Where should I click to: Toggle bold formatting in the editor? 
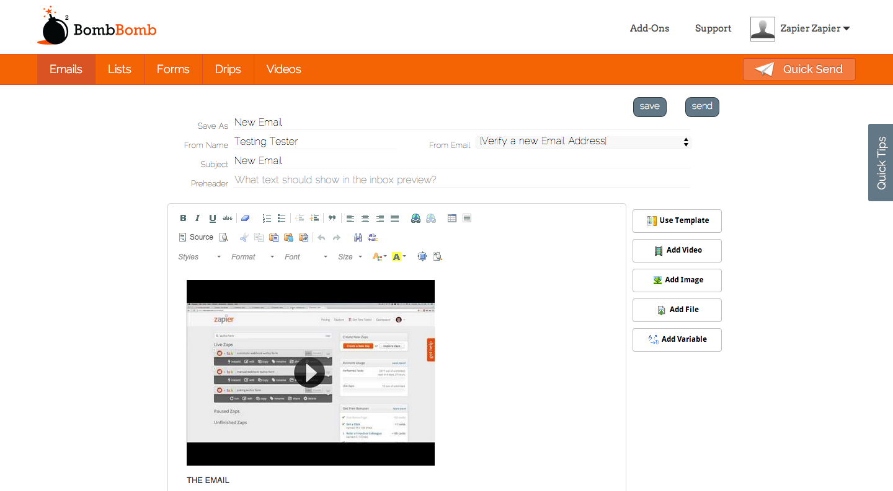point(183,218)
